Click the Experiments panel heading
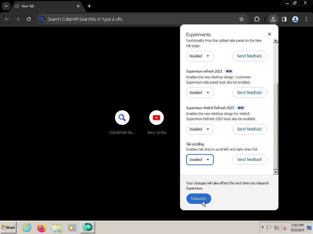Screen dimensions: 313x234 (x=198, y=35)
